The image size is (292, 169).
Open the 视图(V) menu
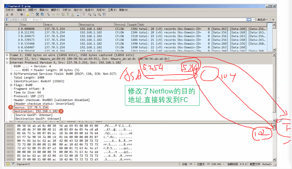[33, 10]
